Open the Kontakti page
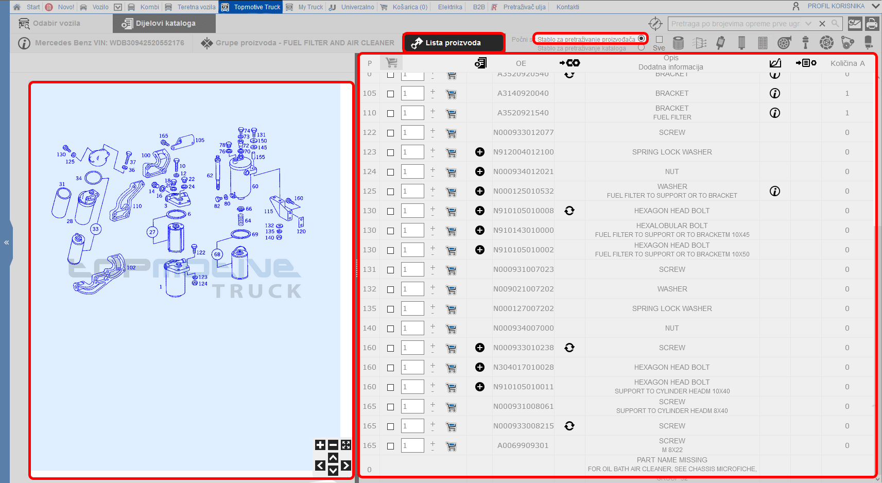The width and height of the screenshot is (882, 483). [567, 7]
